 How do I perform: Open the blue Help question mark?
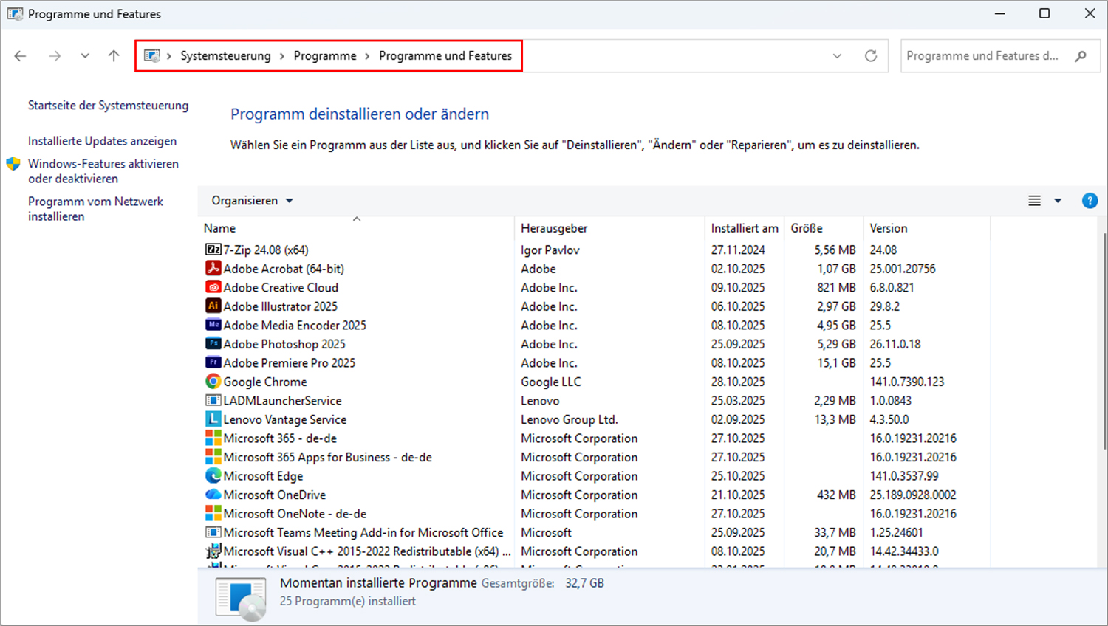(x=1090, y=200)
